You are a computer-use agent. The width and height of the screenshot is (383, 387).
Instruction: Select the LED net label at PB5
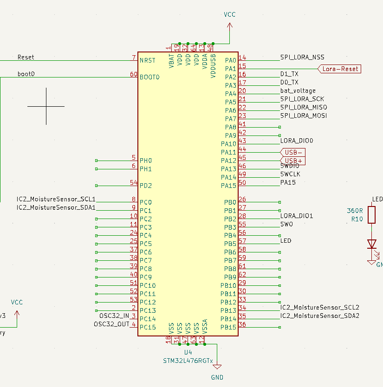click(x=286, y=241)
